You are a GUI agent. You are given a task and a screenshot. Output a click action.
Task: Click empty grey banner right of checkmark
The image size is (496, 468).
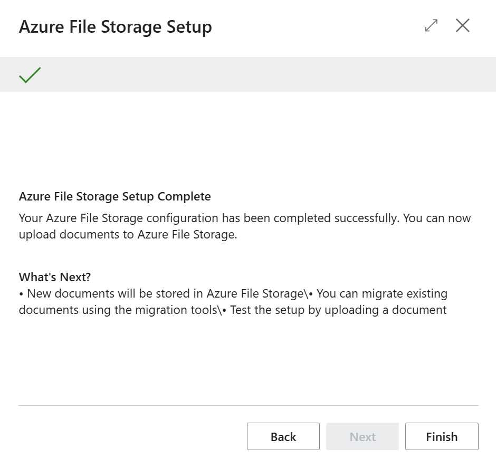point(264,74)
